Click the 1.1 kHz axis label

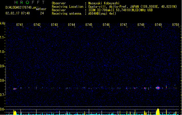tap(2, 37)
